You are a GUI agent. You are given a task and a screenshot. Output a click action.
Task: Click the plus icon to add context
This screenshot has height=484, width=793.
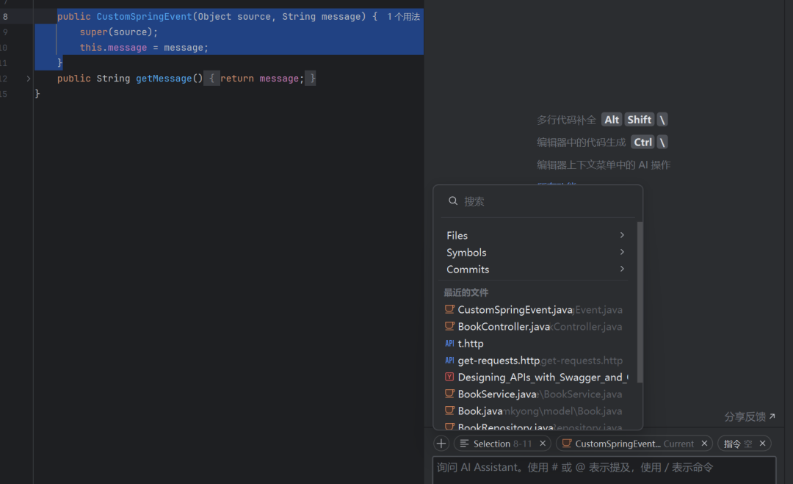point(441,444)
